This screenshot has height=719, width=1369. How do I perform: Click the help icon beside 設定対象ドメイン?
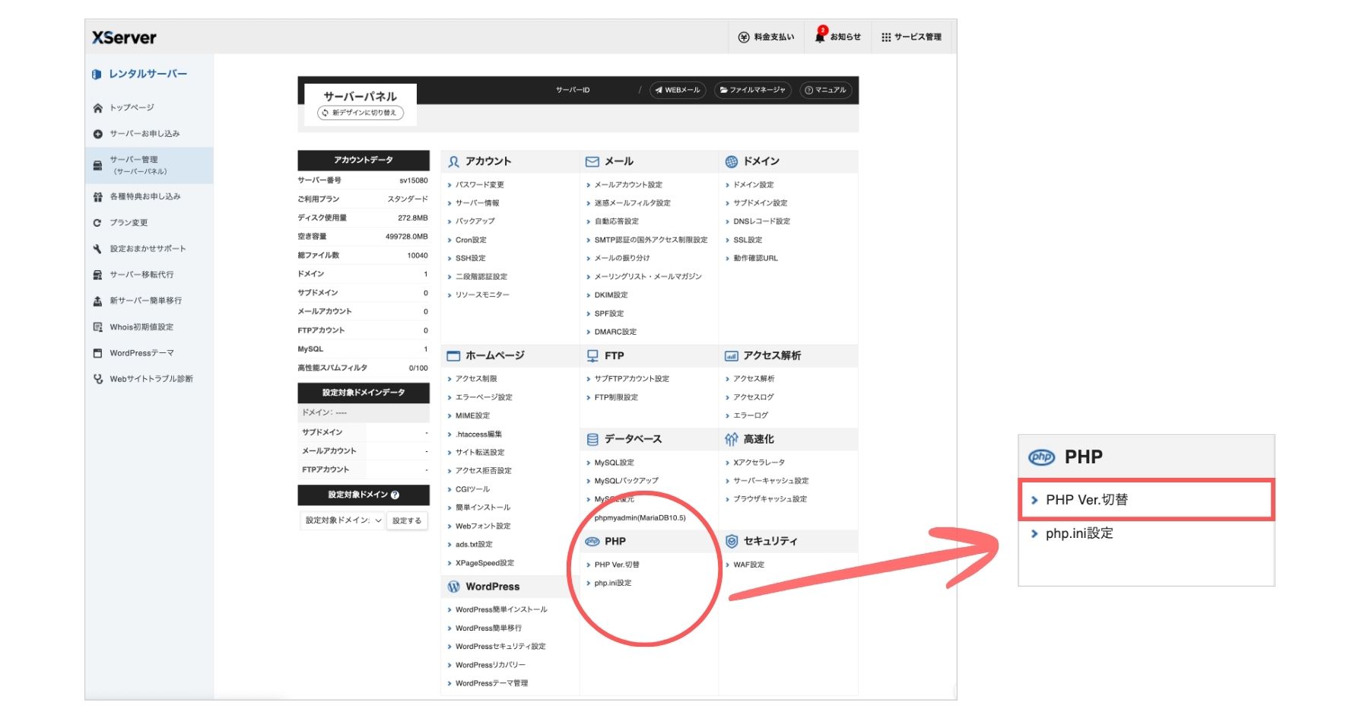[395, 495]
